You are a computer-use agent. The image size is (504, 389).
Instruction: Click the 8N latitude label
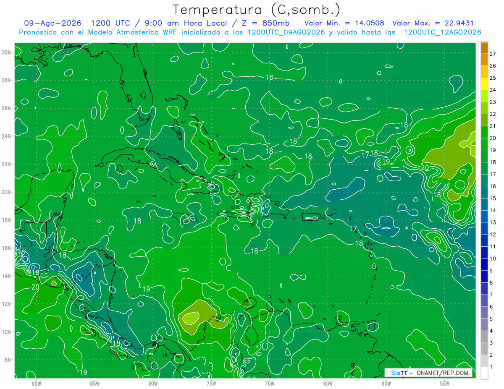(8, 360)
